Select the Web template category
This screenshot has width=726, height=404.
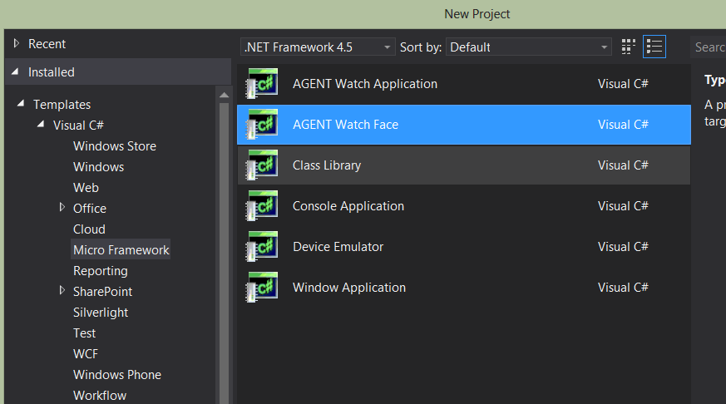(86, 188)
